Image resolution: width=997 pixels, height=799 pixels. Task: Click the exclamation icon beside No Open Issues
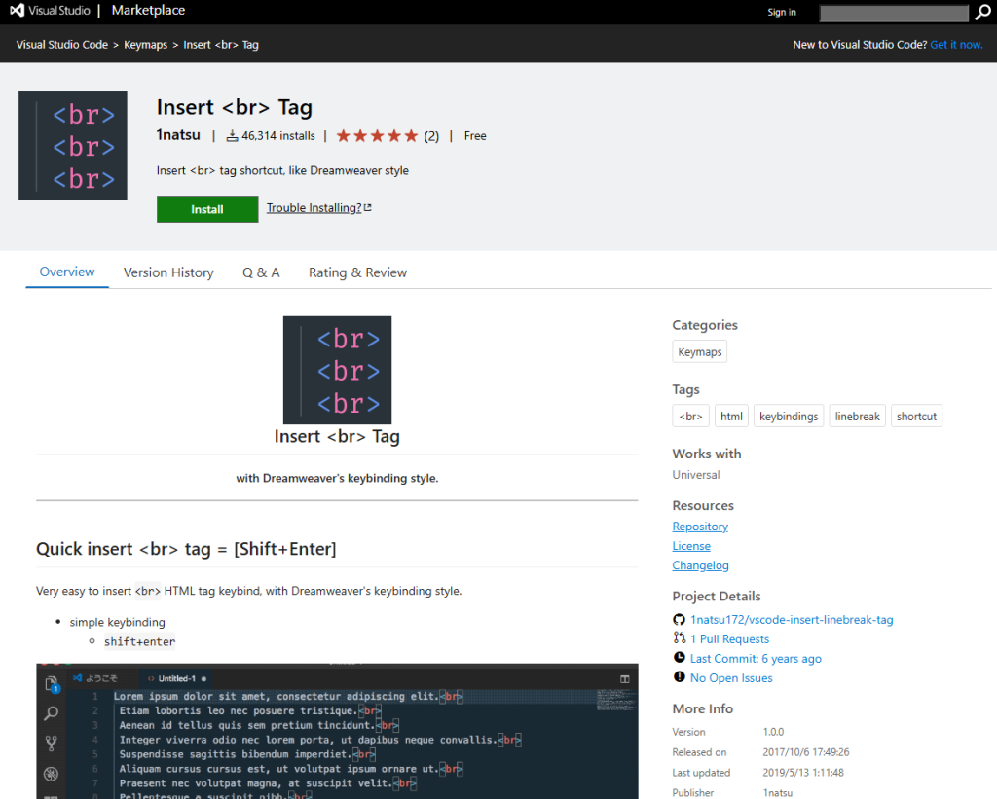pos(679,677)
